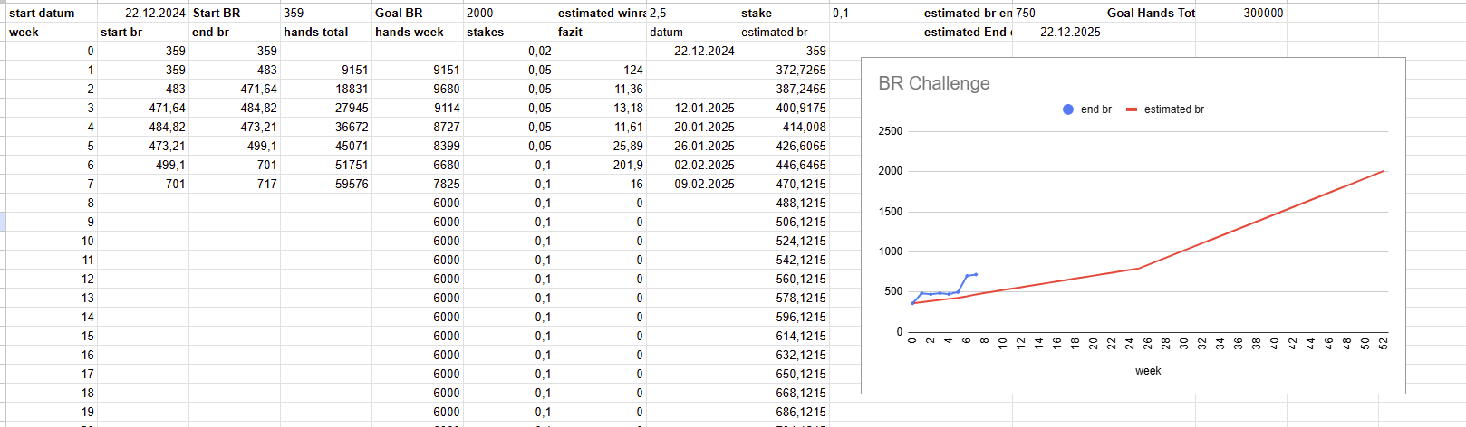This screenshot has height=427, width=1466.
Task: Select the stakes cell 0,02
Action: [509, 51]
